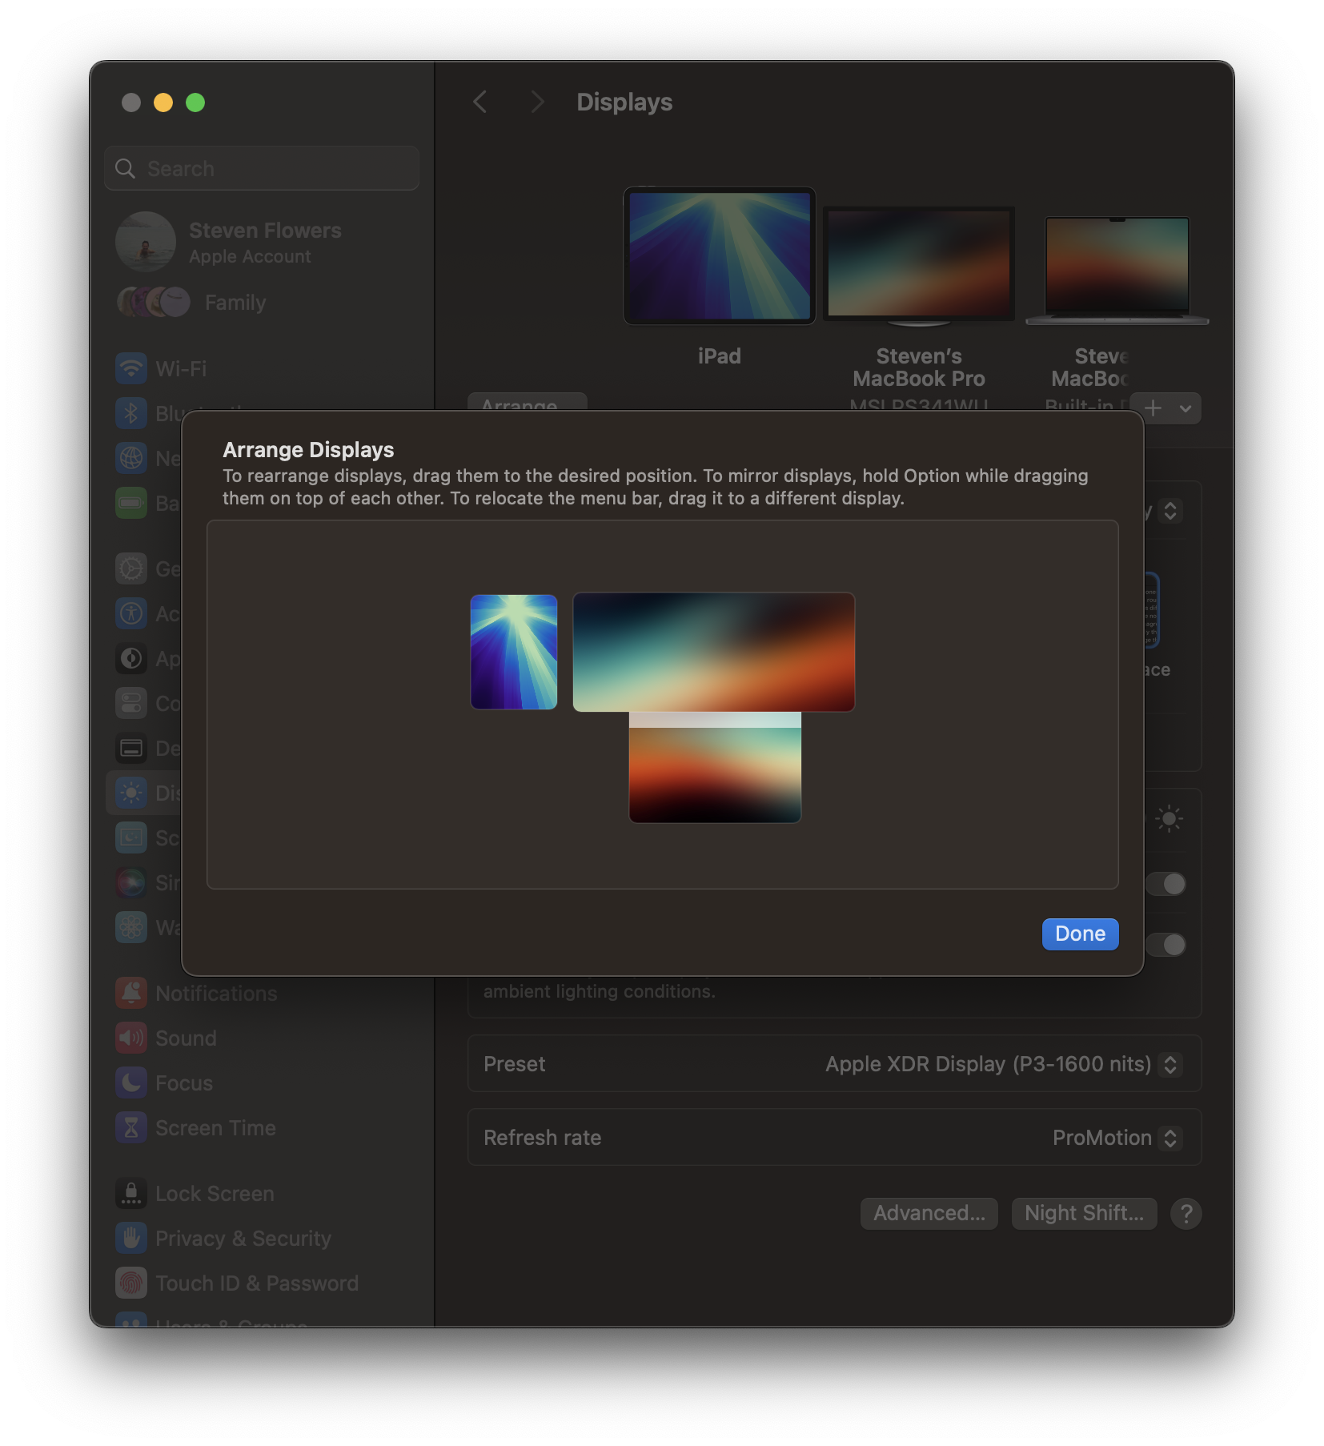Image resolution: width=1324 pixels, height=1446 pixels.
Task: Select the Privacy & Security hand icon
Action: [131, 1238]
